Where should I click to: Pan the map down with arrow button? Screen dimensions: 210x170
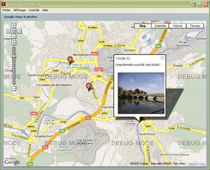click(x=14, y=36)
